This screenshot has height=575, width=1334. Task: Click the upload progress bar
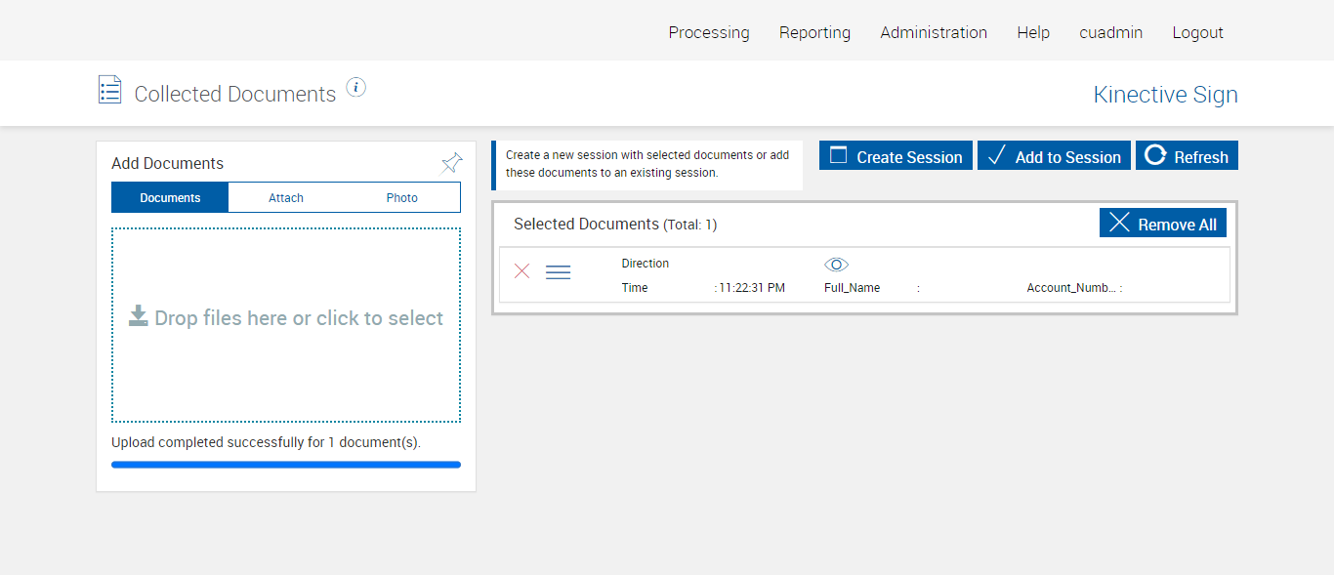pyautogui.click(x=286, y=465)
